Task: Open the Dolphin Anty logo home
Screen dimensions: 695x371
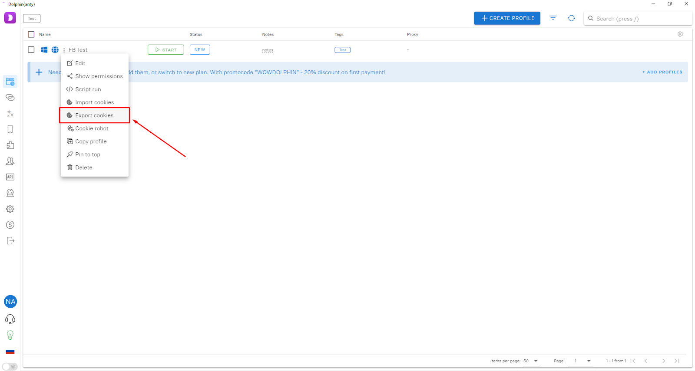Action: (10, 18)
